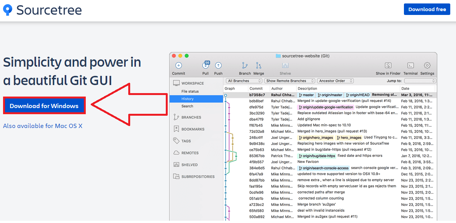Image resolution: width=456 pixels, height=223 pixels.
Task: Select commit 65fd580
Action: point(330,210)
